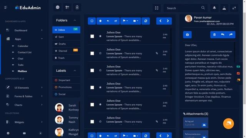Open the settings gear in sidebar footer
Viewport: 246px width, 138px height.
(8, 133)
